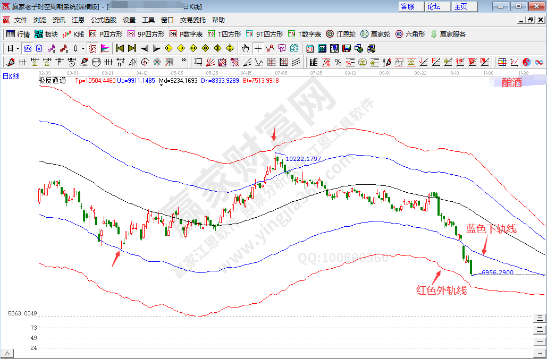Screen dimensions: 547x359
Task: Open the 公式选股 menu
Action: tap(104, 20)
